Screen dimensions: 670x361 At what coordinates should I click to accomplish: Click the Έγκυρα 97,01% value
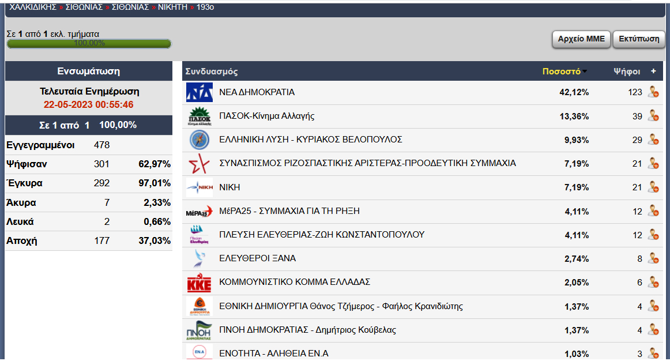tap(155, 183)
